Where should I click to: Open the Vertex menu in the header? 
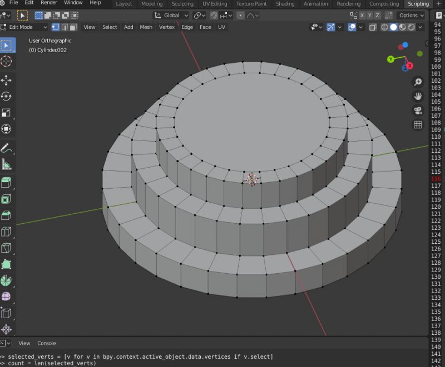166,27
